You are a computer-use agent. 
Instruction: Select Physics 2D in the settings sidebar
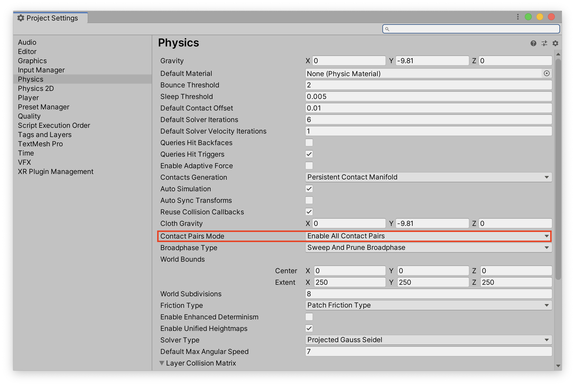coord(35,88)
